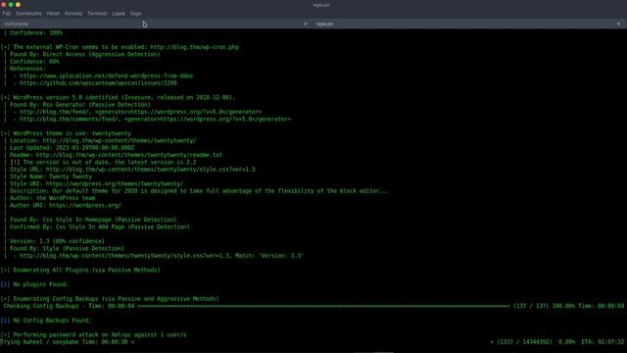Open the Súgó menu

point(135,13)
